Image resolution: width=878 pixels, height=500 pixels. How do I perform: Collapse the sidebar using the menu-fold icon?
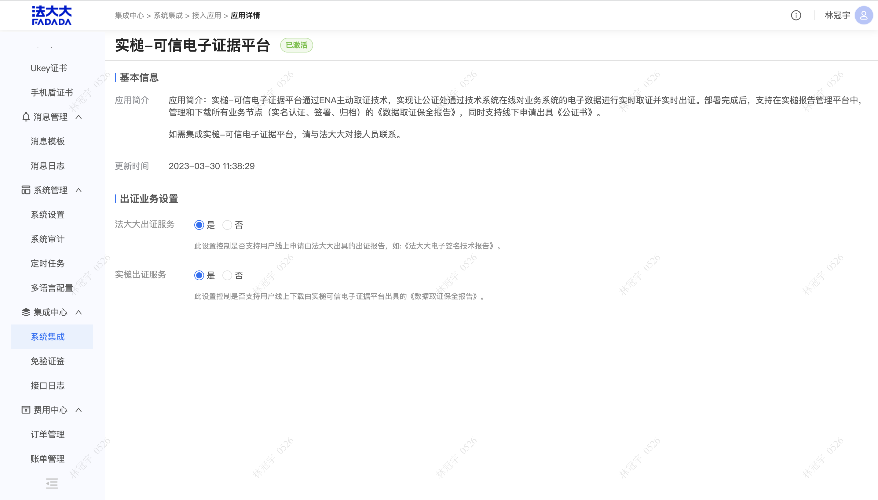pos(52,484)
